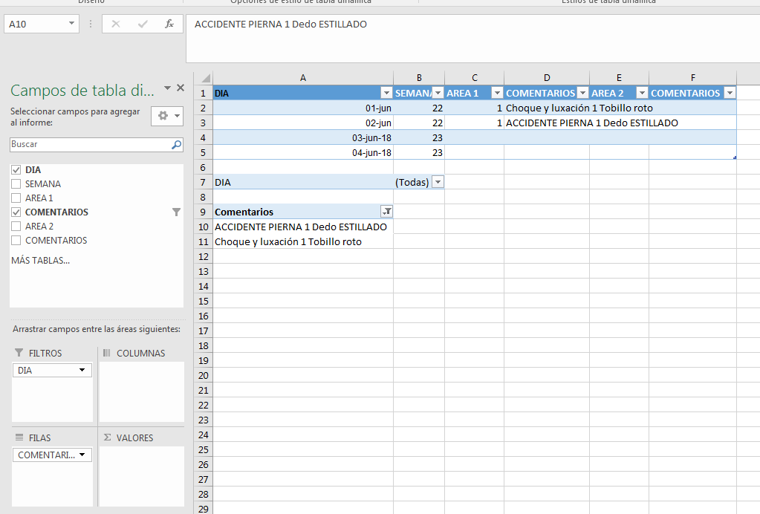Select column C header
Viewport: 760px width, 514px height.
point(475,78)
